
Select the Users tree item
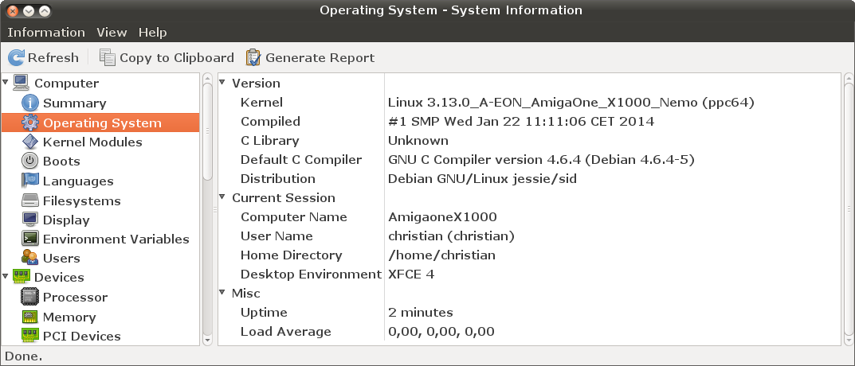(61, 258)
